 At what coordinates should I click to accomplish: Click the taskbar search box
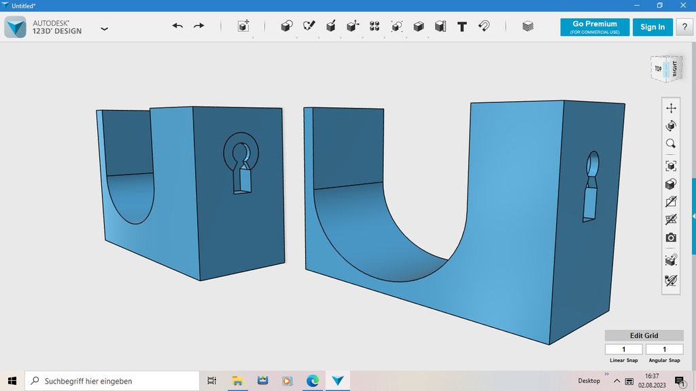coord(112,381)
